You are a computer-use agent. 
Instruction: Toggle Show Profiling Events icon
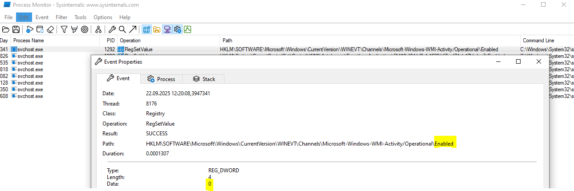coord(187,30)
